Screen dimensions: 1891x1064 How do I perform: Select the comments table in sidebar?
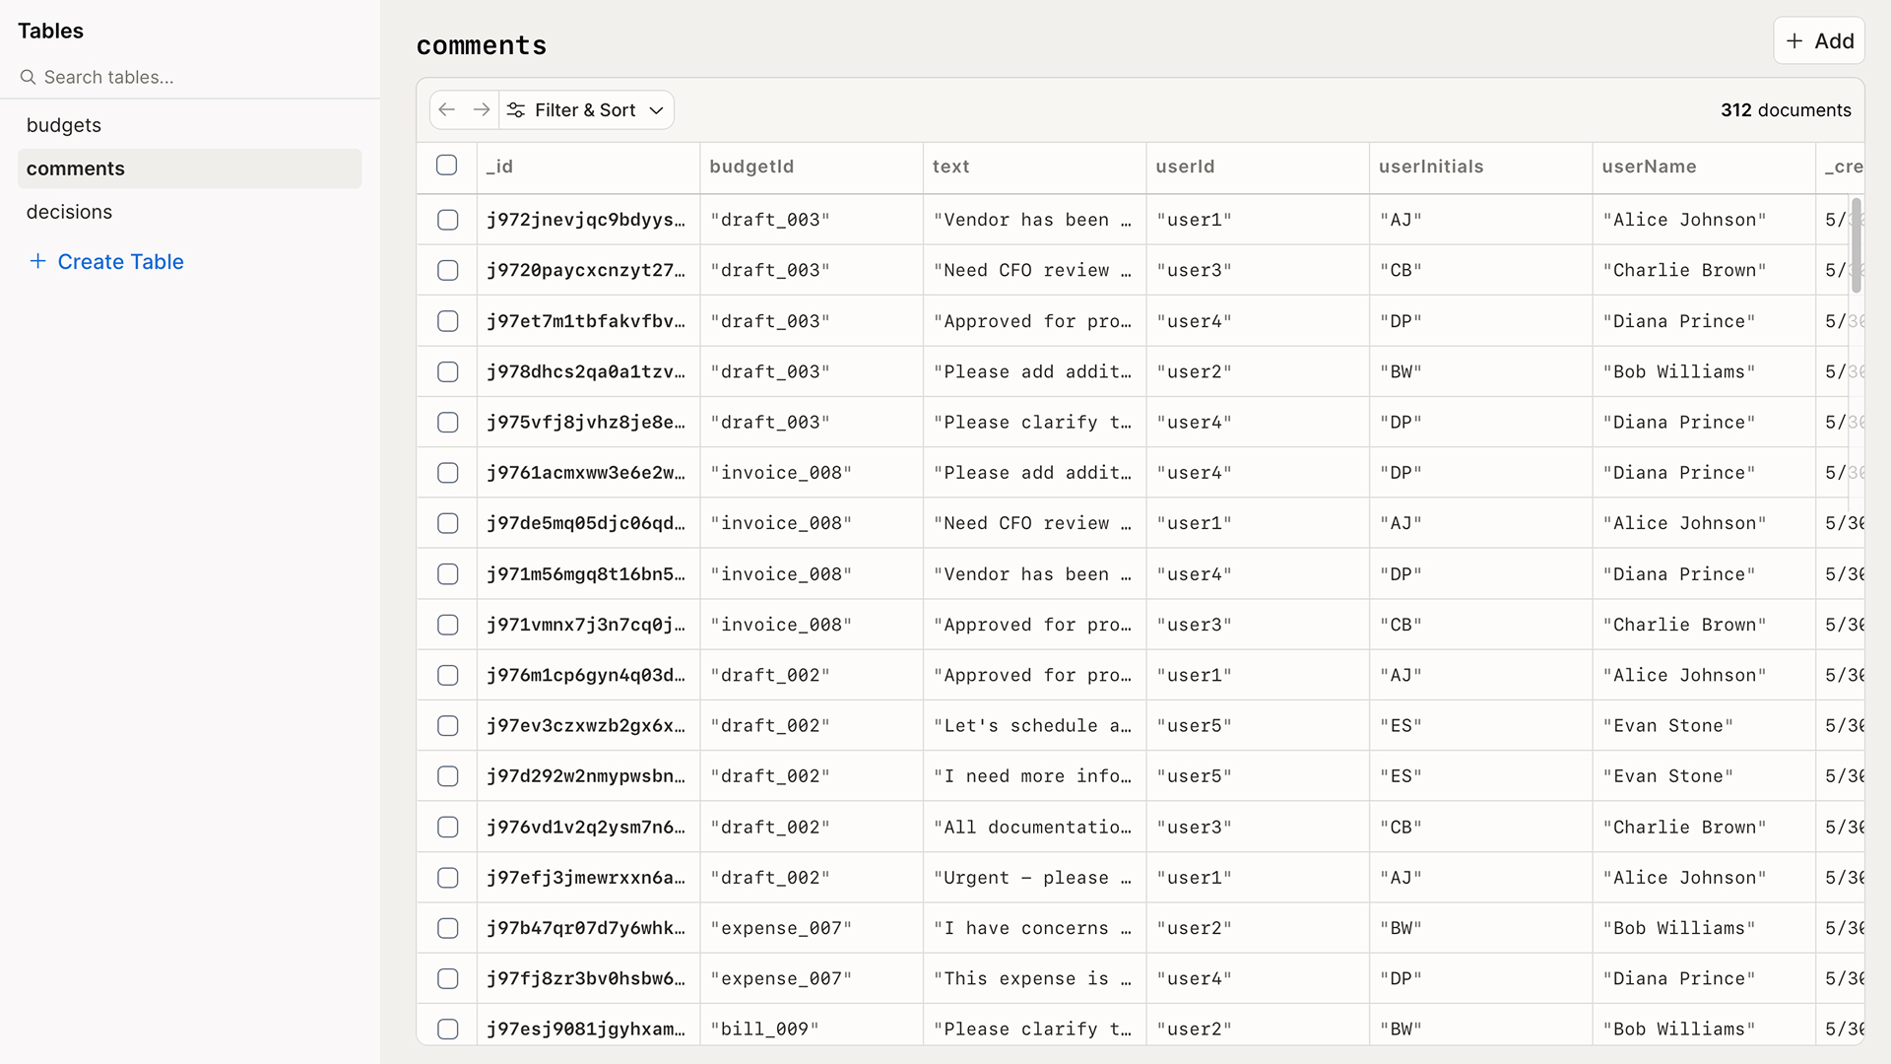(x=76, y=168)
